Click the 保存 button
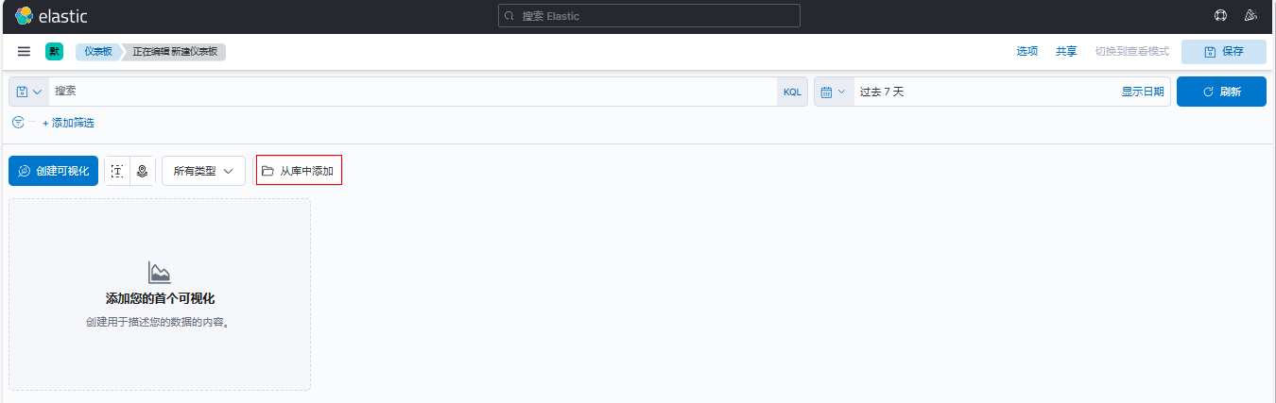The height and width of the screenshot is (403, 1276). click(x=1223, y=51)
